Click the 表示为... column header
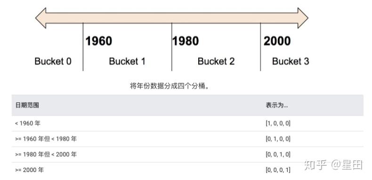372x180 pixels. tap(277, 105)
